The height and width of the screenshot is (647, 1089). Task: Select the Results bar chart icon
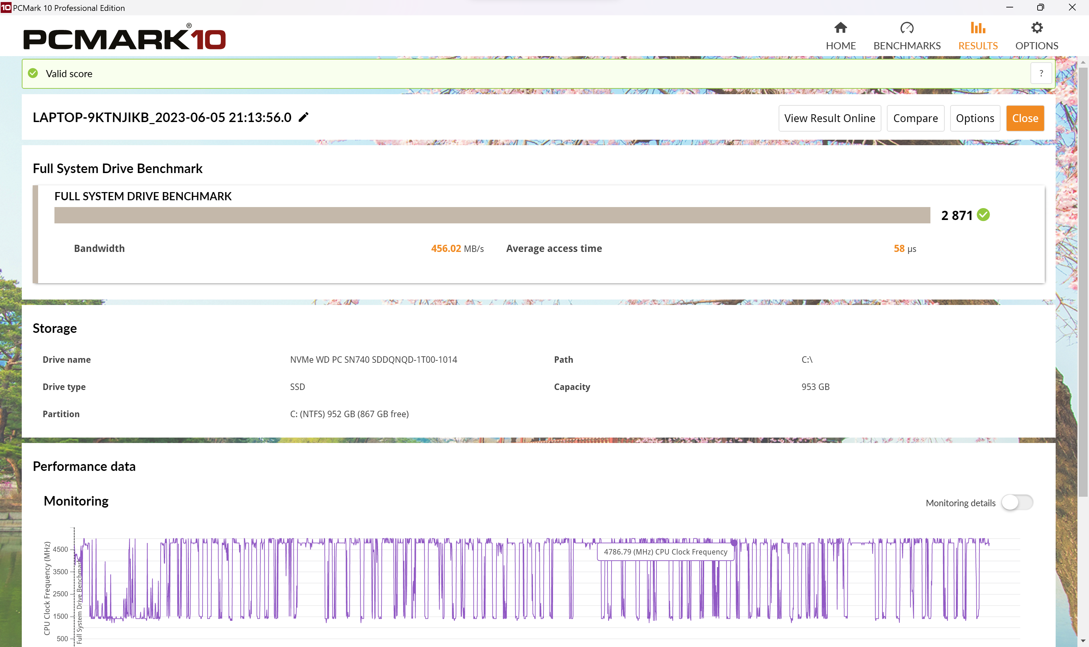978,28
